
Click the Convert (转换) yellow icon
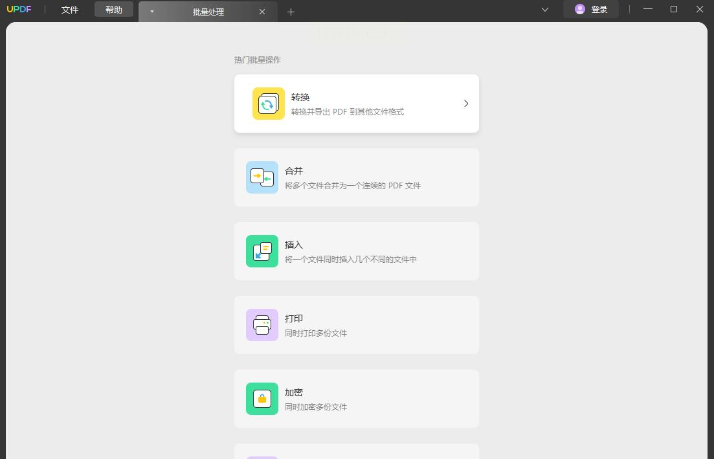[x=269, y=104]
